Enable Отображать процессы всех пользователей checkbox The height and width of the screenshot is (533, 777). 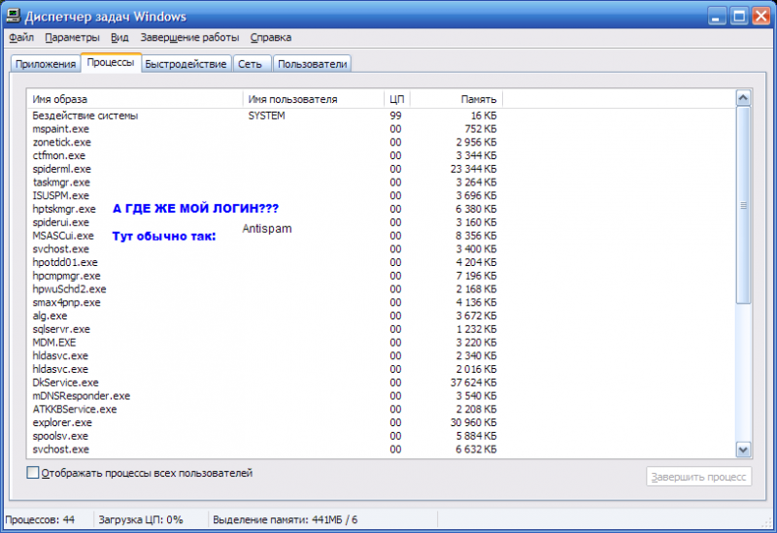click(x=33, y=473)
